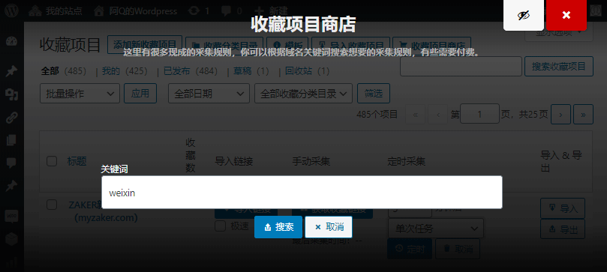607x272 pixels.
Task: Go to the last page with »
Action: (584, 115)
